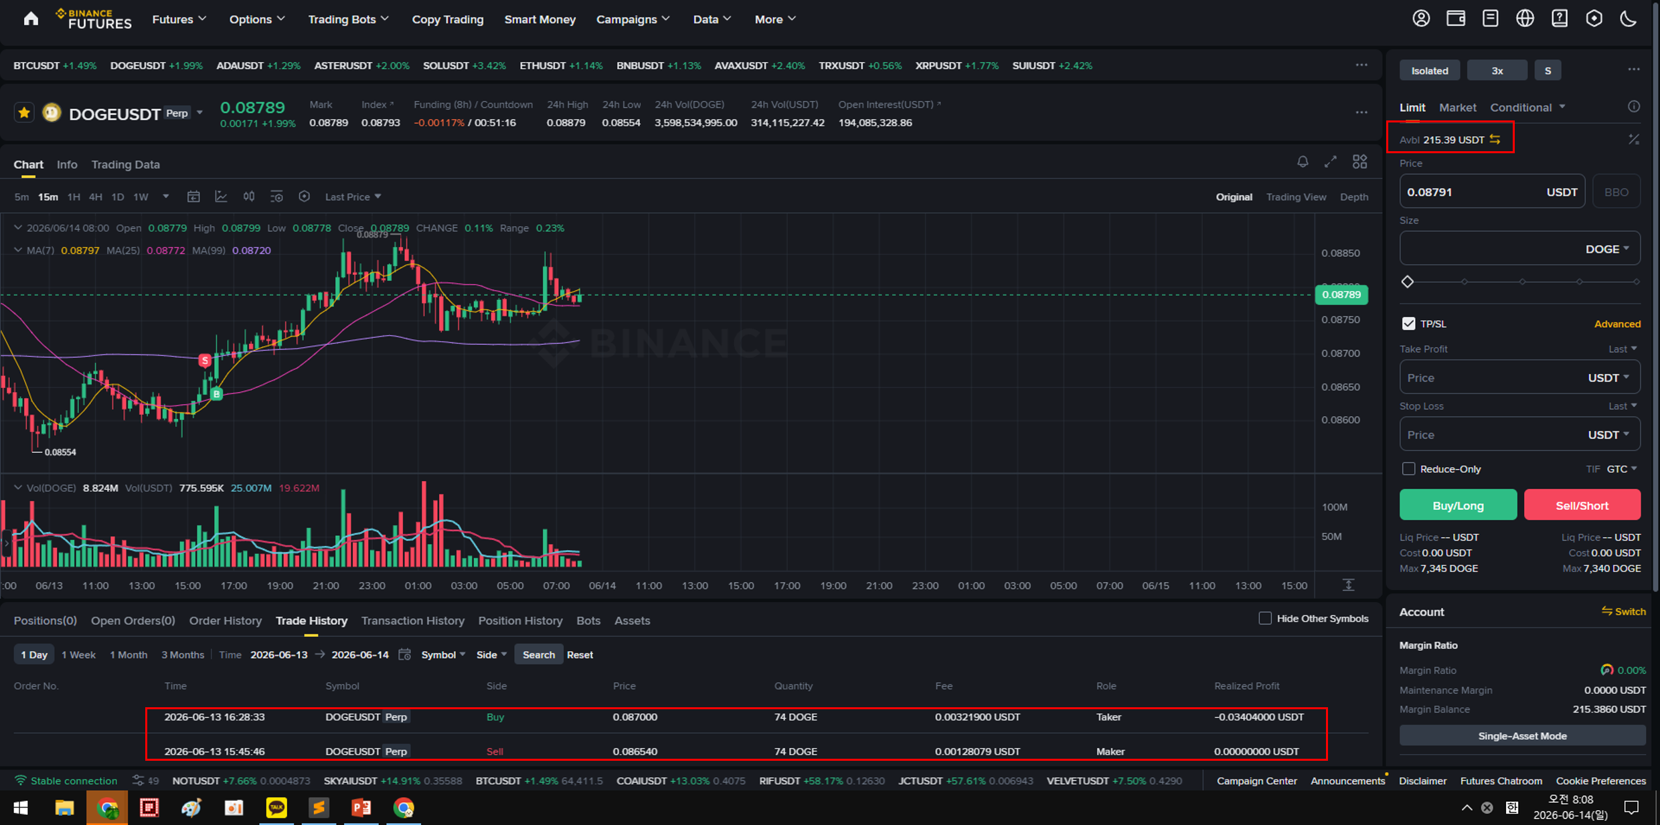This screenshot has width=1660, height=825.
Task: Click the Single-Asset Mode button
Action: 1522,735
